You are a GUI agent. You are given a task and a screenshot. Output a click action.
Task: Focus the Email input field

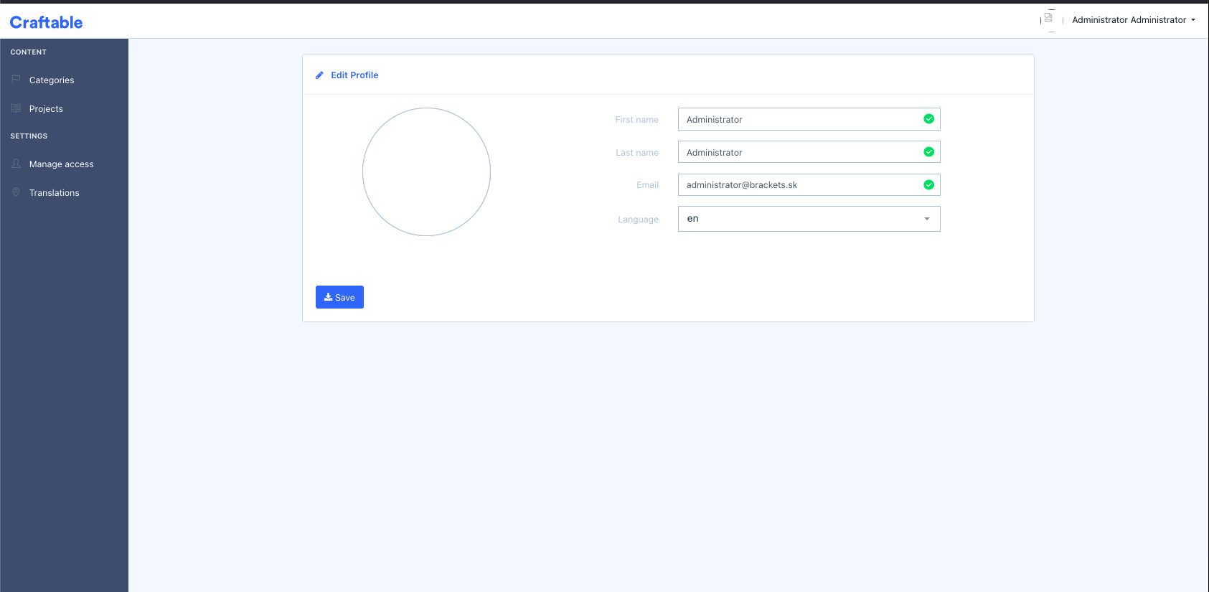click(x=809, y=184)
